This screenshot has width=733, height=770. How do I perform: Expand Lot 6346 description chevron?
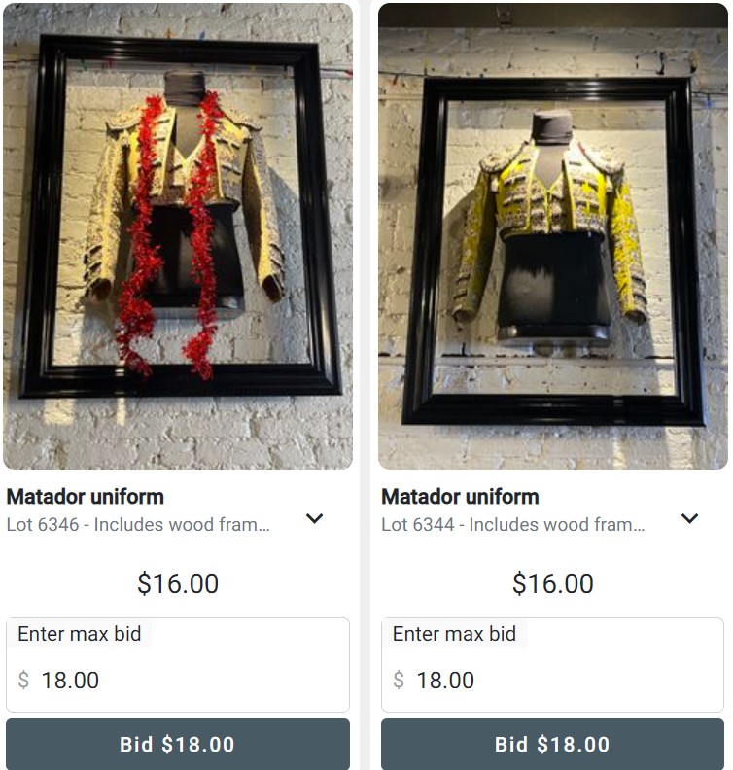[314, 518]
